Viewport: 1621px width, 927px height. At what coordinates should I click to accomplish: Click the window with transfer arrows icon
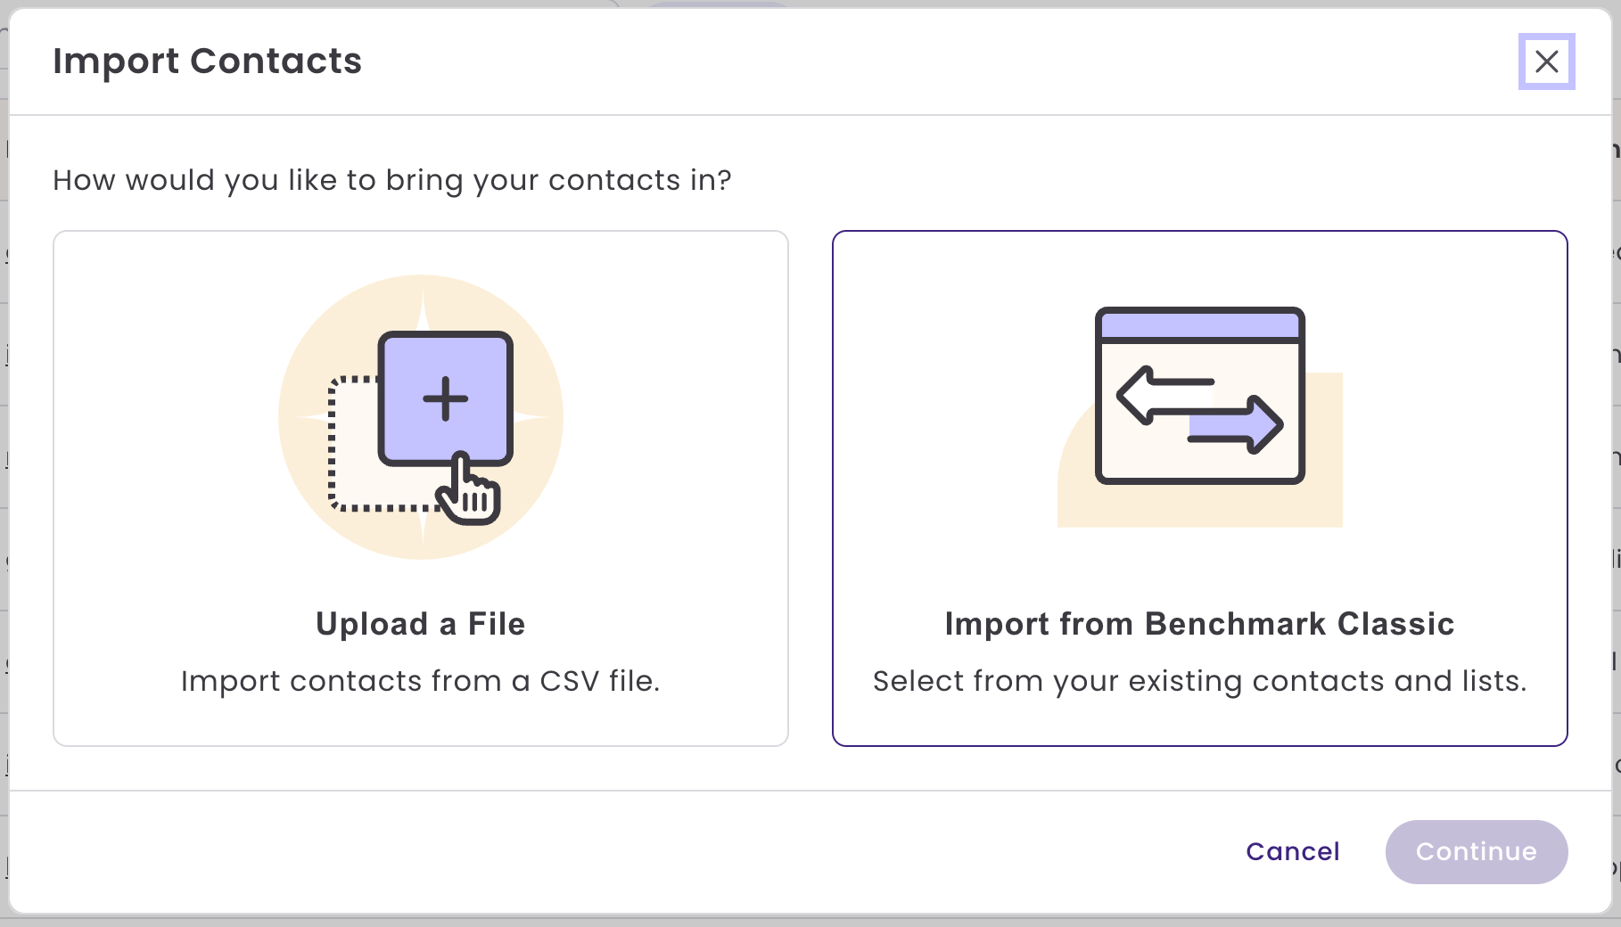[x=1199, y=396]
